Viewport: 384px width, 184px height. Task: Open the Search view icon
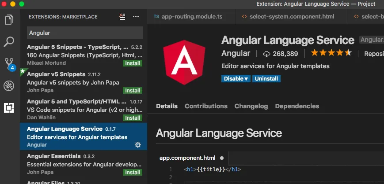coord(9,42)
